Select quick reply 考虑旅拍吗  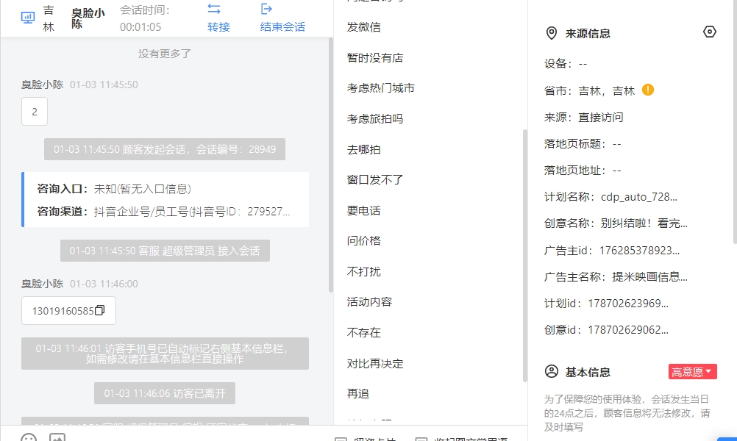[375, 119]
